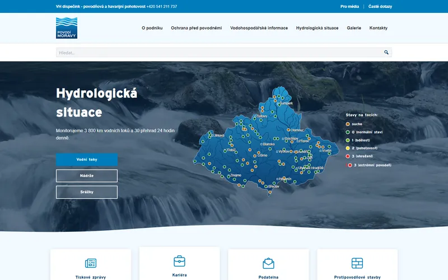
Task: Select the Přerov marker on the map
Action: pos(297,141)
